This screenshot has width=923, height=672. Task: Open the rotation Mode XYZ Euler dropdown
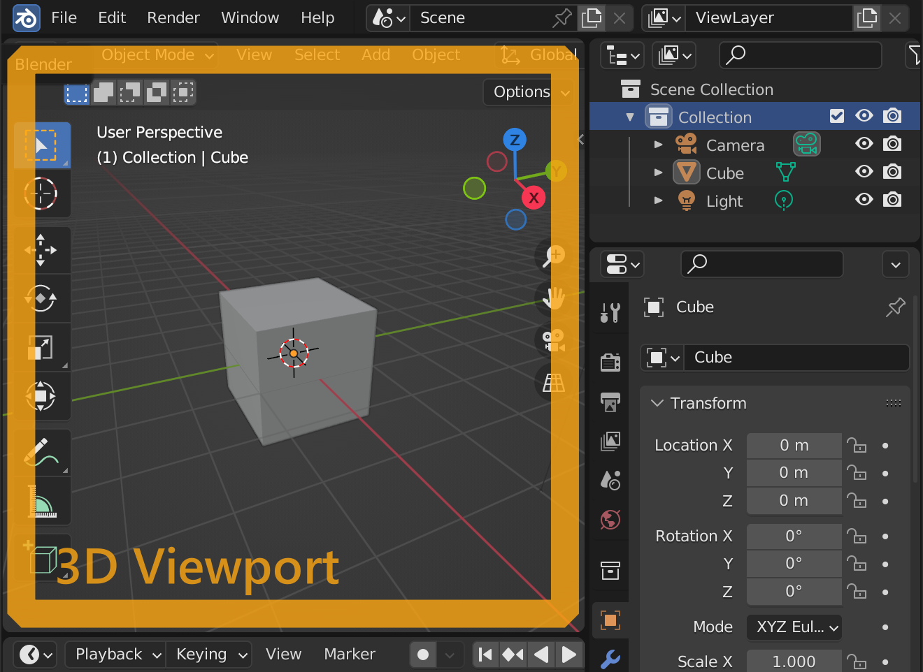pyautogui.click(x=794, y=627)
